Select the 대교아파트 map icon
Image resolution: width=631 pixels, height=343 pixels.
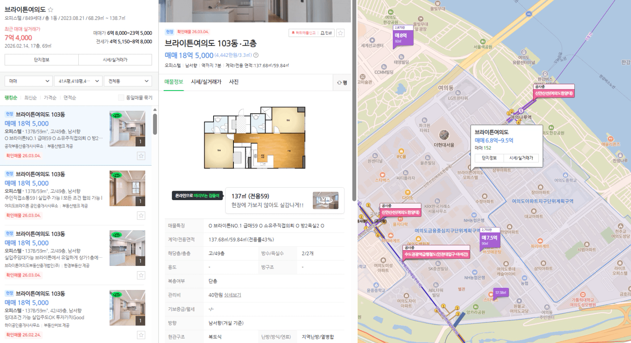[534, 211]
